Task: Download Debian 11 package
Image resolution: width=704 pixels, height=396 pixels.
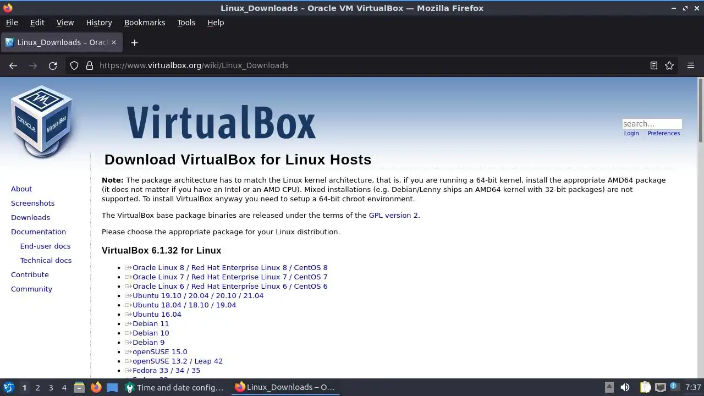Action: click(151, 323)
